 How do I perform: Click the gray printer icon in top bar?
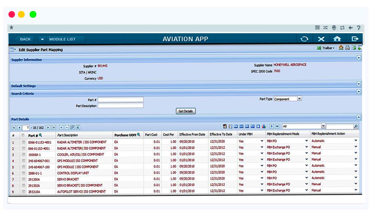[x=334, y=28]
